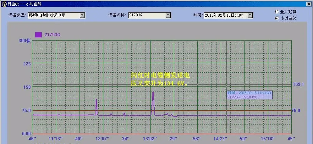Select the 全天趋势 radio button

(x=277, y=12)
